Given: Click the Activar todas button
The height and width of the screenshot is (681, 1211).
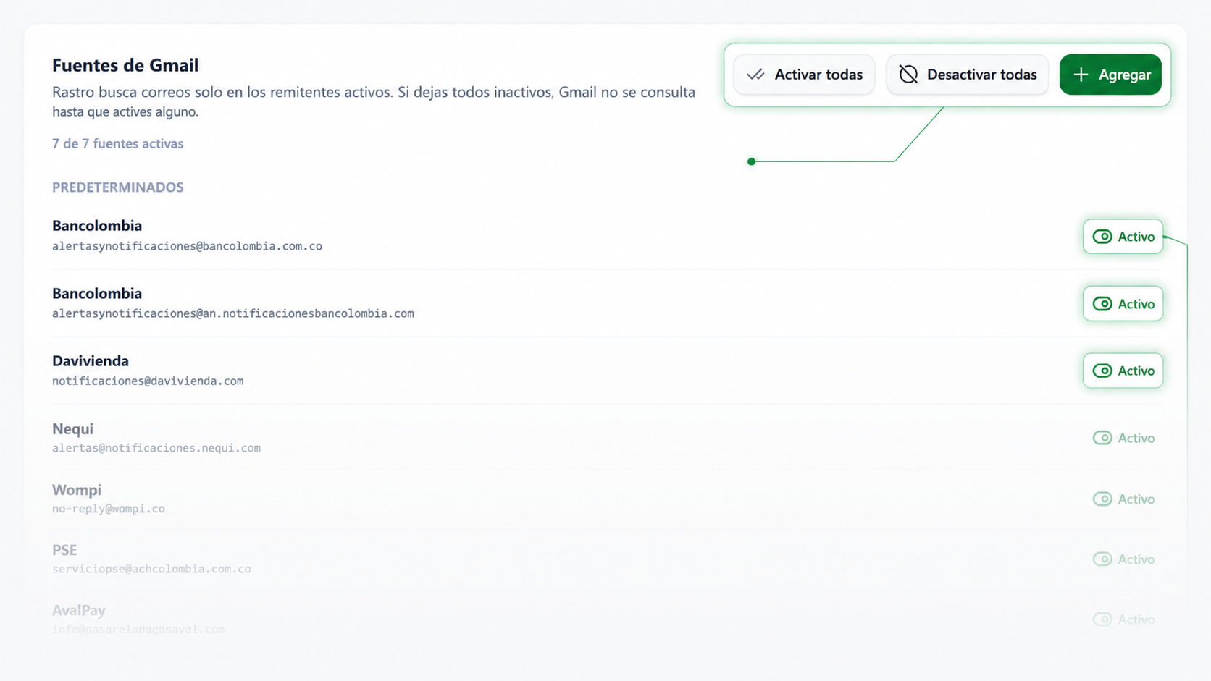Looking at the screenshot, I should pyautogui.click(x=804, y=75).
